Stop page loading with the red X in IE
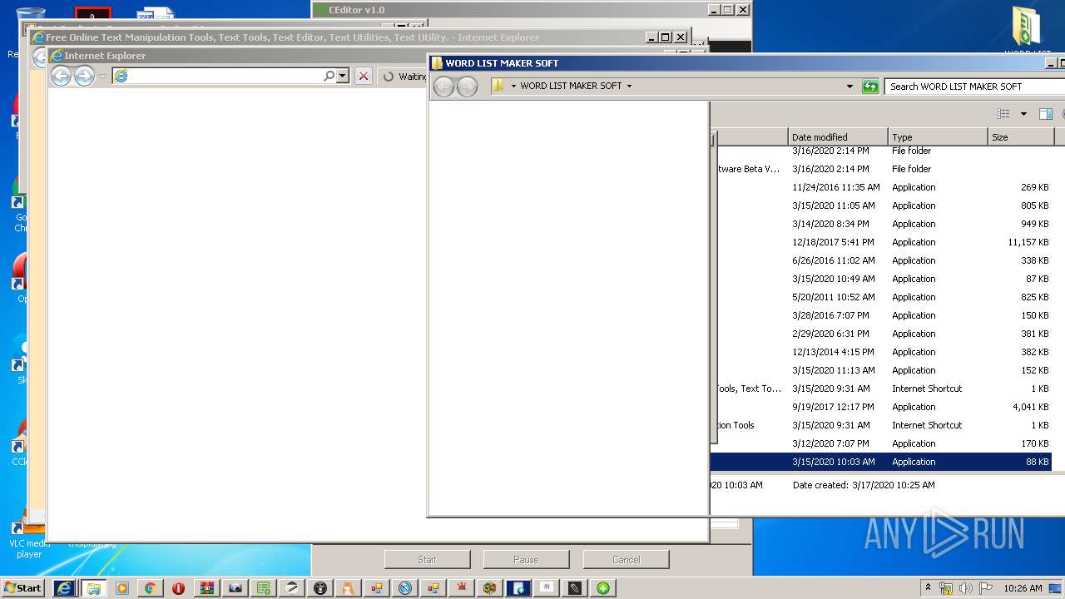Viewport: 1065px width, 599px height. pyautogui.click(x=364, y=76)
